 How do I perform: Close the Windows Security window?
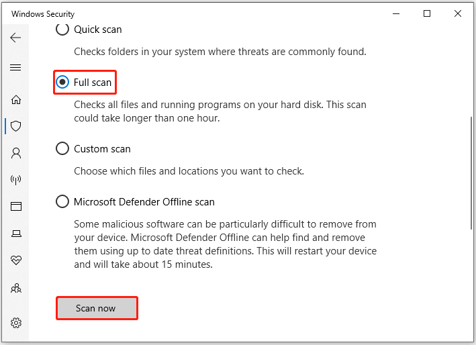(458, 14)
